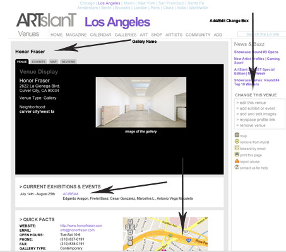The width and height of the screenshot is (286, 252).
Task: Open the CALENDAR navigation item
Action: point(100,35)
